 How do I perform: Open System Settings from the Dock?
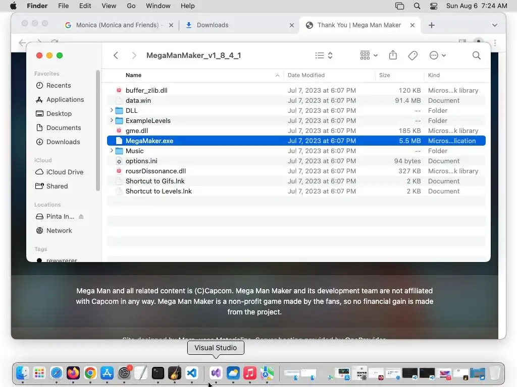124,373
